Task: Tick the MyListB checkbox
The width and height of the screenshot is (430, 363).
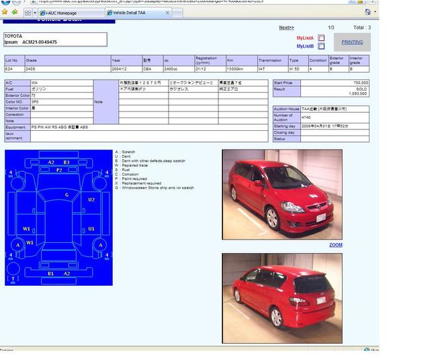Action: pyautogui.click(x=321, y=46)
